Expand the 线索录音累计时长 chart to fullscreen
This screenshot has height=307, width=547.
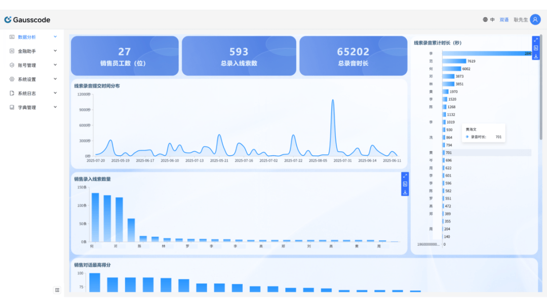pyautogui.click(x=536, y=39)
